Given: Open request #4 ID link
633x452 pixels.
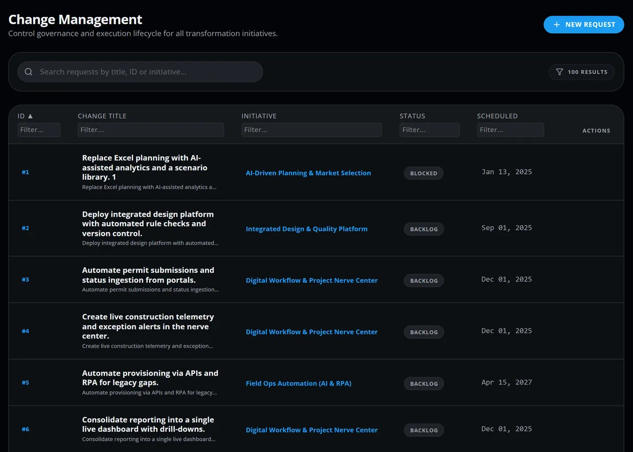Looking at the screenshot, I should pyautogui.click(x=25, y=331).
